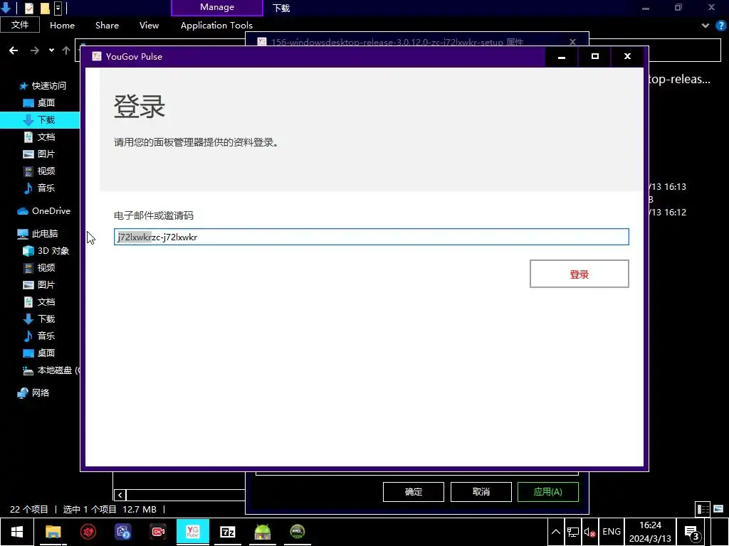Open the red gear taskbar app
Screen dimensions: 729x546
pos(88,532)
